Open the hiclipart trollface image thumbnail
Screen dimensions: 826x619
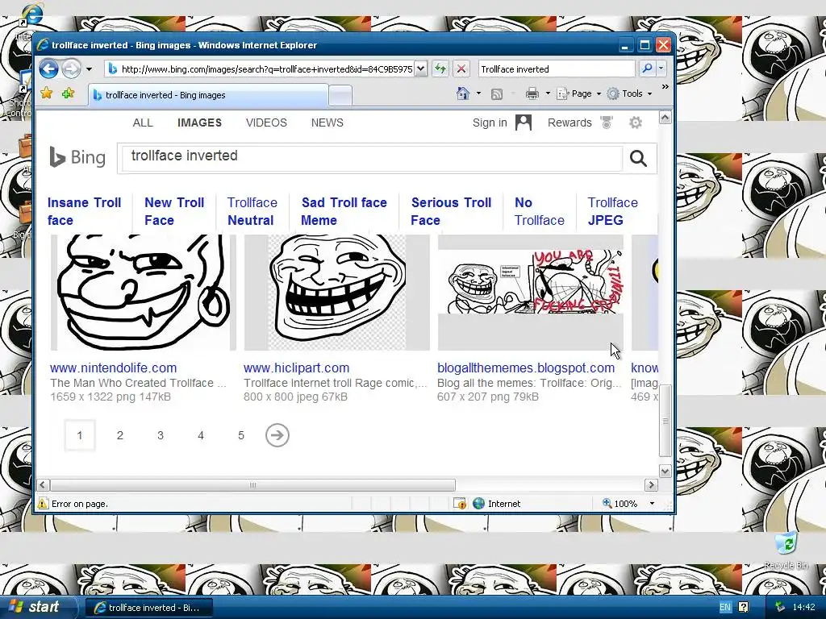(336, 292)
